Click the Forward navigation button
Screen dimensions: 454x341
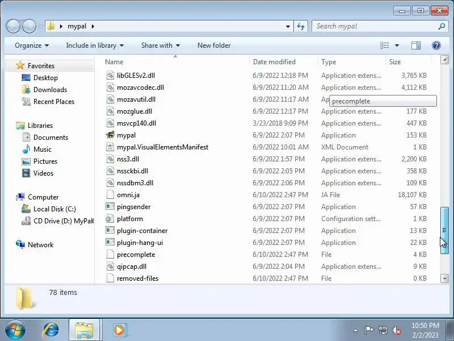[29, 26]
